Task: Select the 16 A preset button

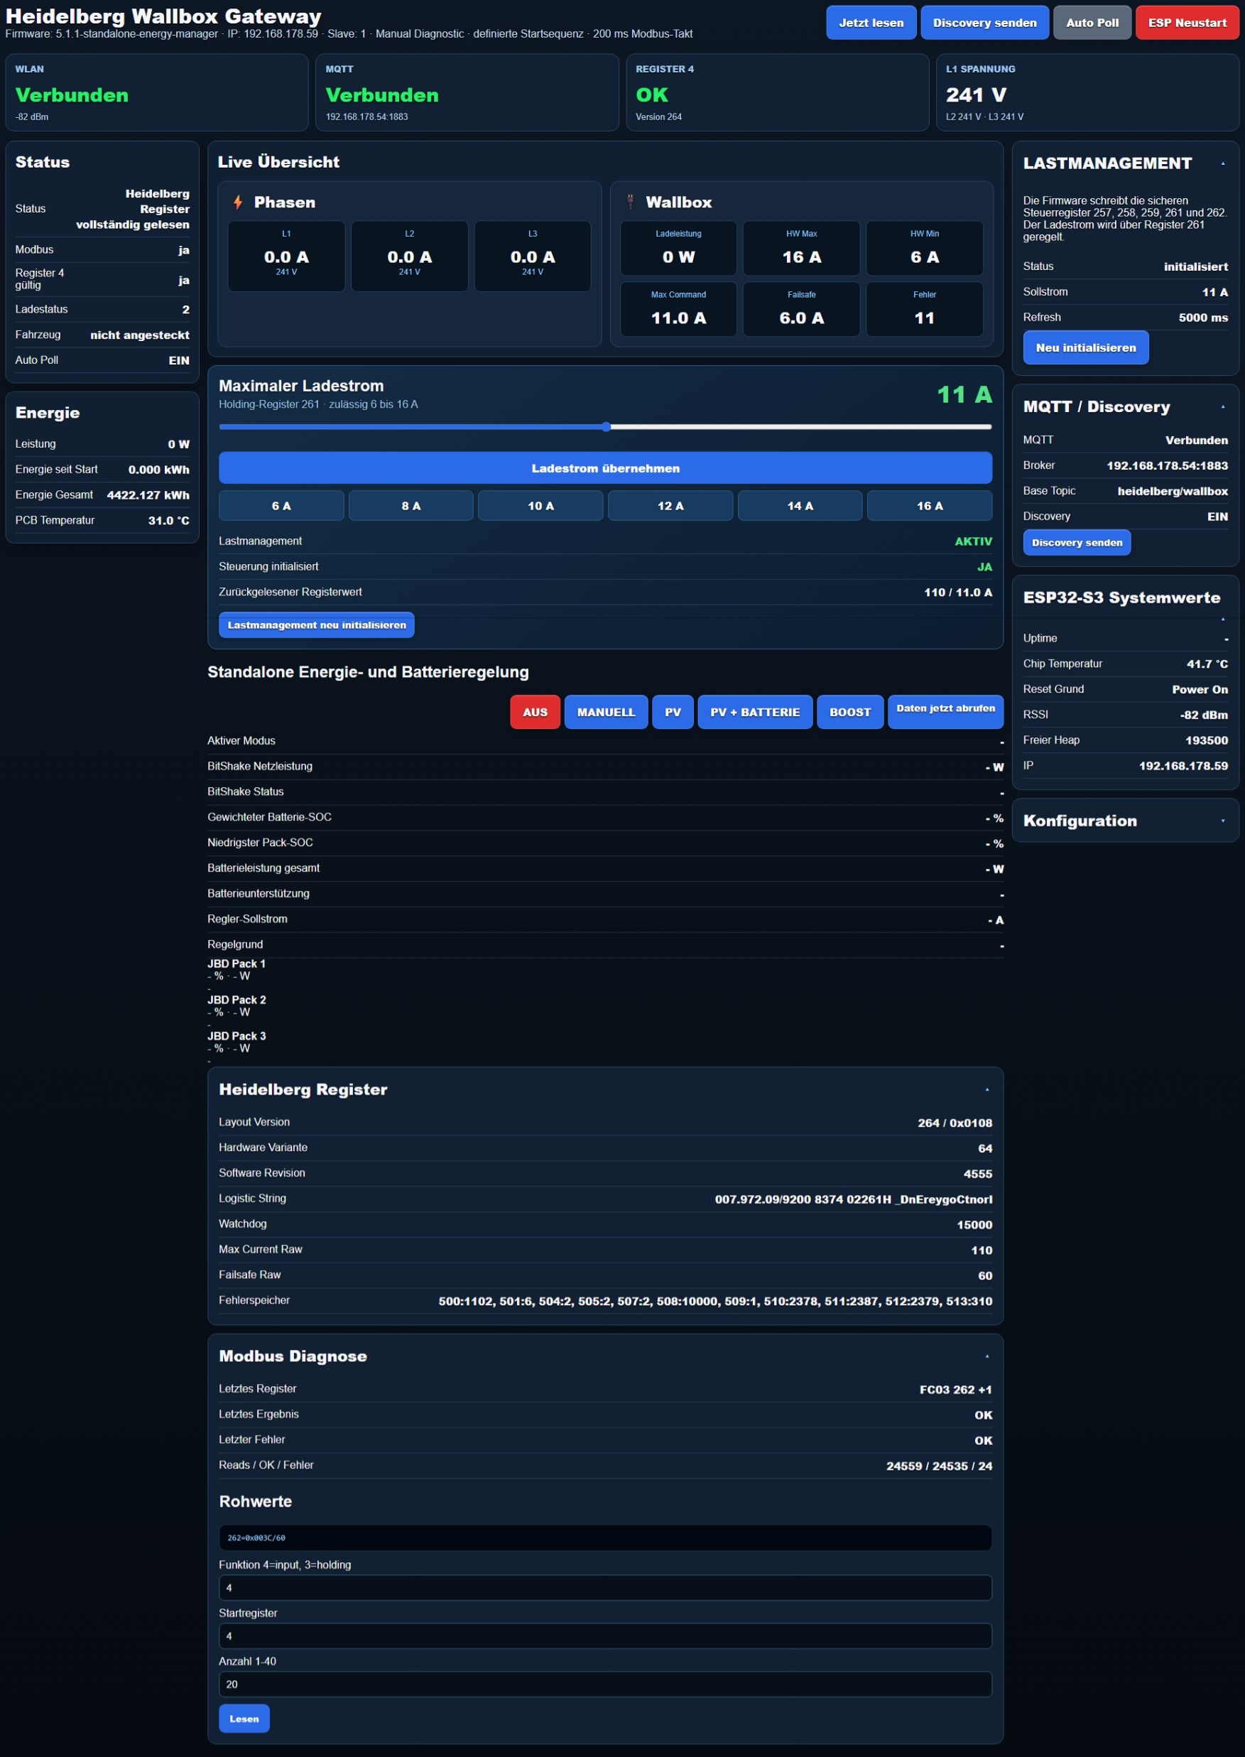Action: pos(929,505)
